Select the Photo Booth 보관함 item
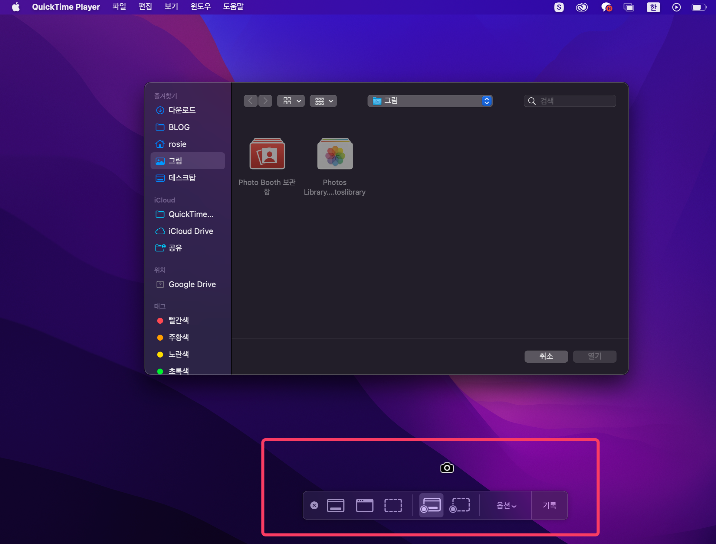This screenshot has width=716, height=544. coord(267,154)
